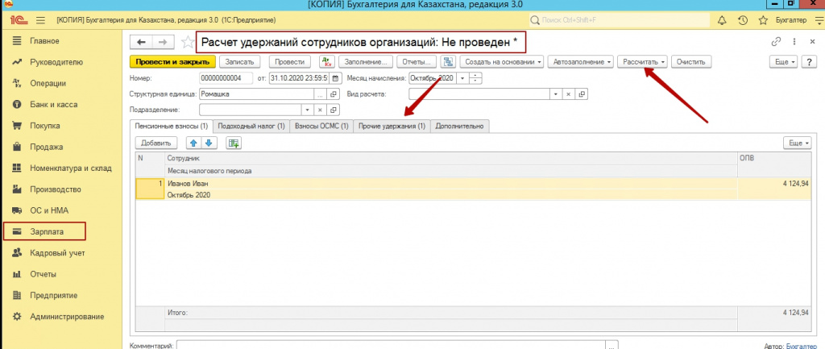Screen dimensions: 825x349
Task: Click the green table selection icon
Action: click(234, 143)
